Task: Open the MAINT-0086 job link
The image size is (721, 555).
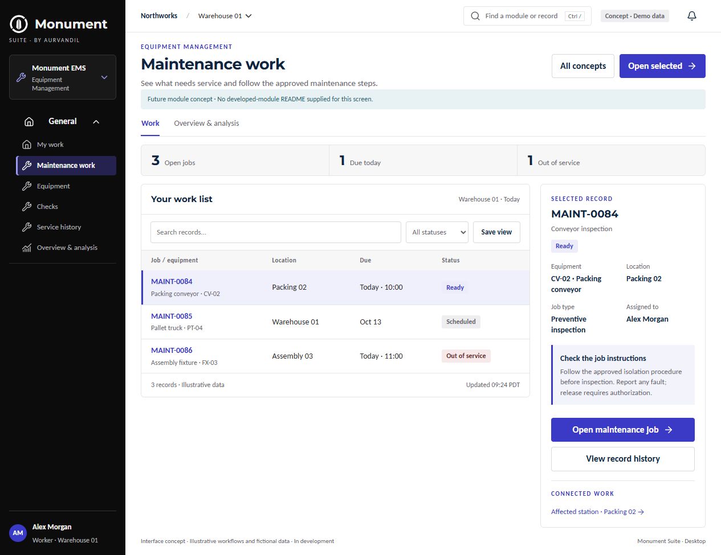Action: [x=172, y=350]
